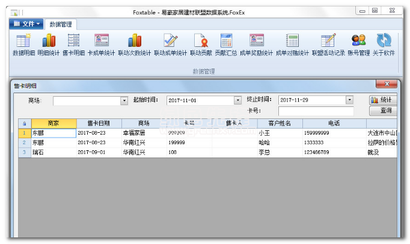The image size is (410, 244).
Task: Open 账号管理 users icon
Action: (358, 41)
